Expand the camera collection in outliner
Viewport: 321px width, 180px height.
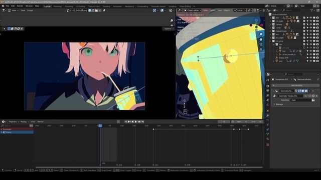[270, 24]
